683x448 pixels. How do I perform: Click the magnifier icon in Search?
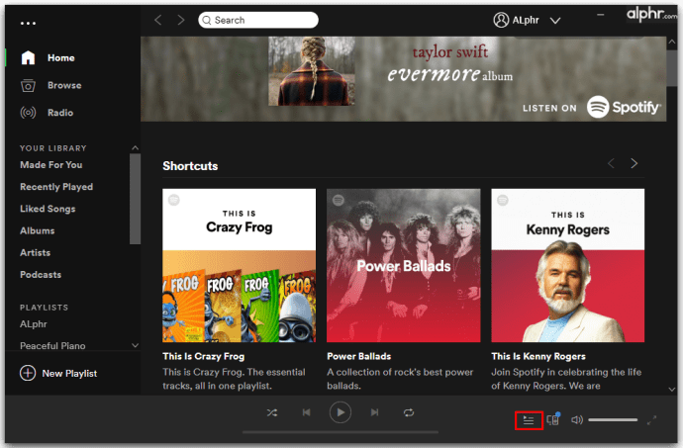click(x=207, y=21)
